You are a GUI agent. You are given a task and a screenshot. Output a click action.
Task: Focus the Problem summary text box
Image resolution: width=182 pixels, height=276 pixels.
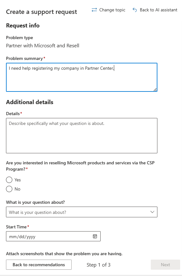coord(82,77)
